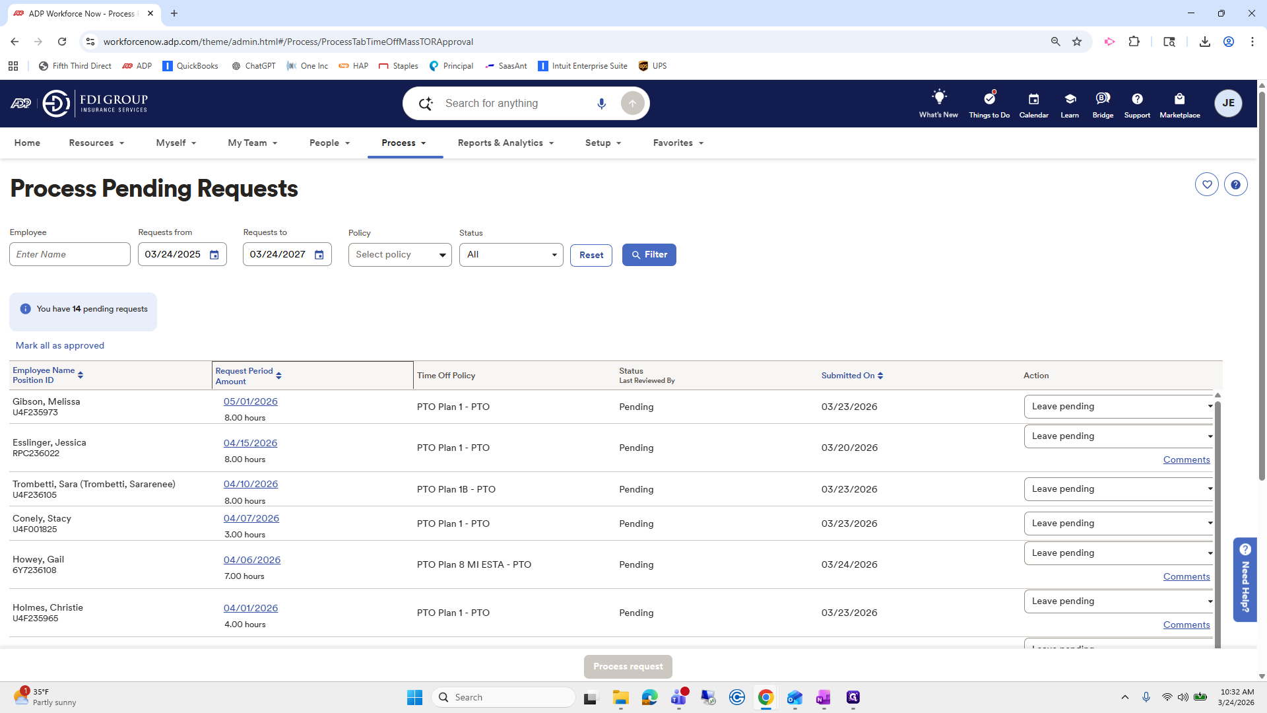
Task: Click the blue Filter button
Action: pos(649,255)
